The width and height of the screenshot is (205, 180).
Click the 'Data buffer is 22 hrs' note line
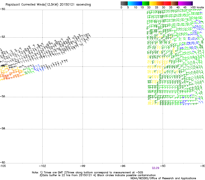[98, 175]
